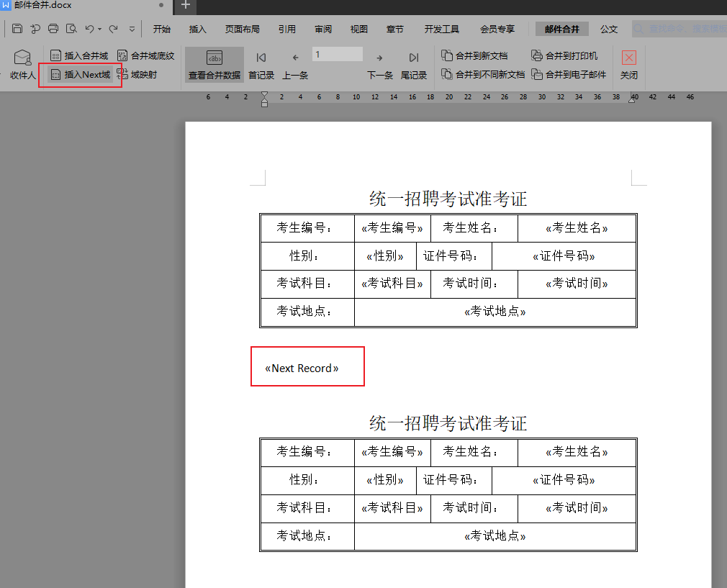This screenshot has width=727, height=588.
Task: Expand the undo history arrow
Action: point(99,30)
